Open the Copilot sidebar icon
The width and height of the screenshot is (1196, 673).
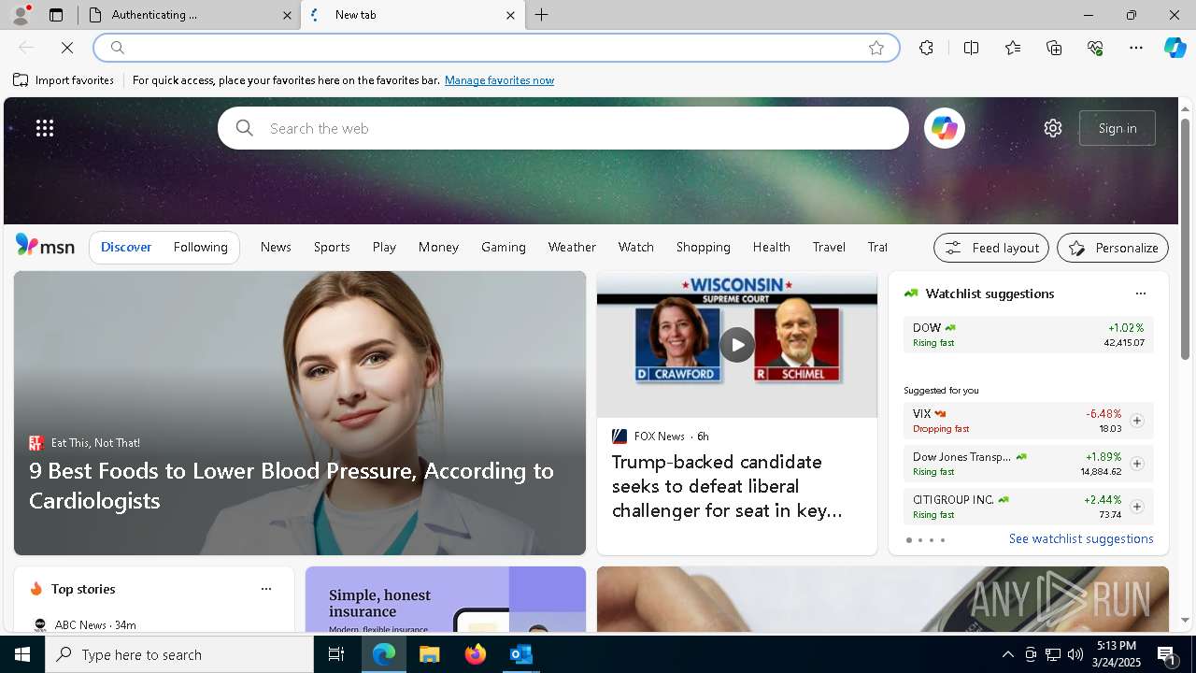pyautogui.click(x=1175, y=48)
